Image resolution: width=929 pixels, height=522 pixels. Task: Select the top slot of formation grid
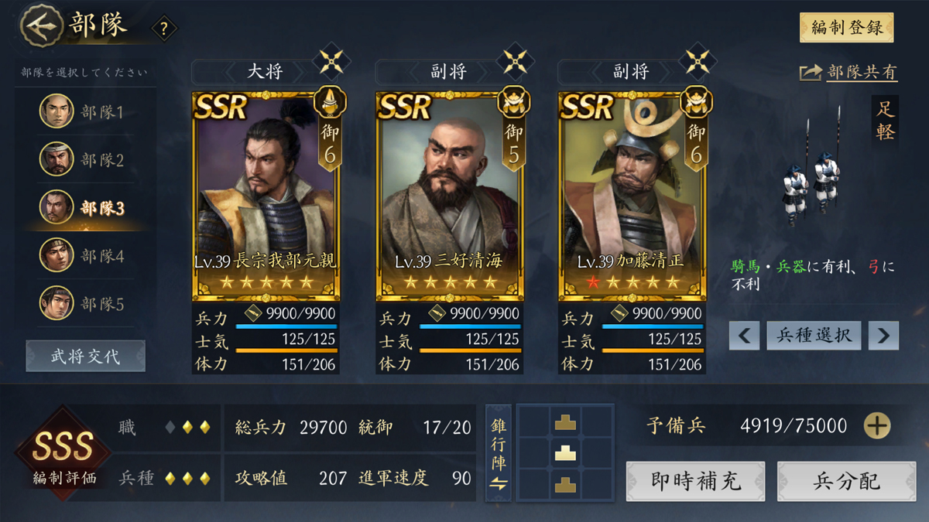point(565,421)
